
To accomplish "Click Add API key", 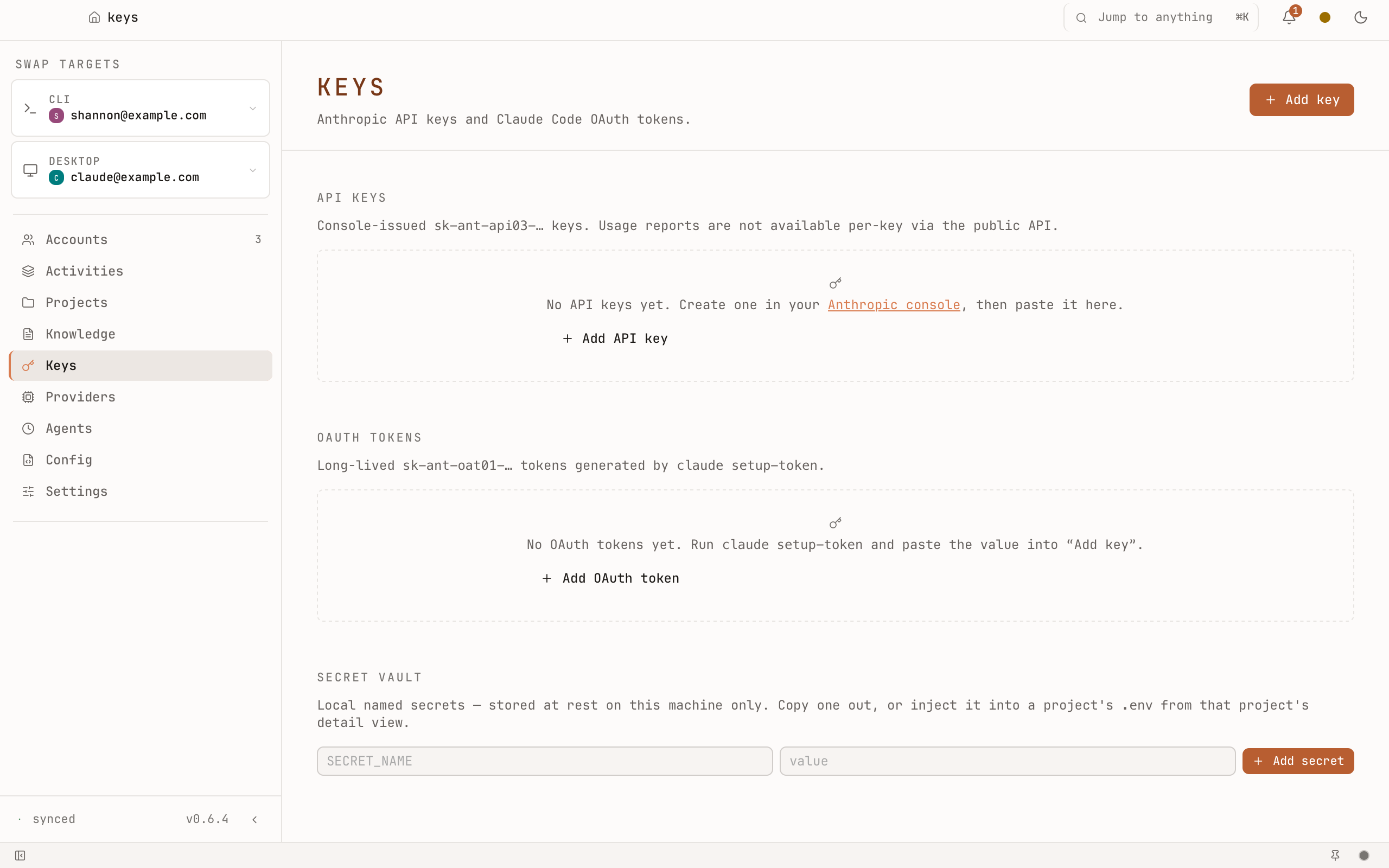I will (615, 339).
